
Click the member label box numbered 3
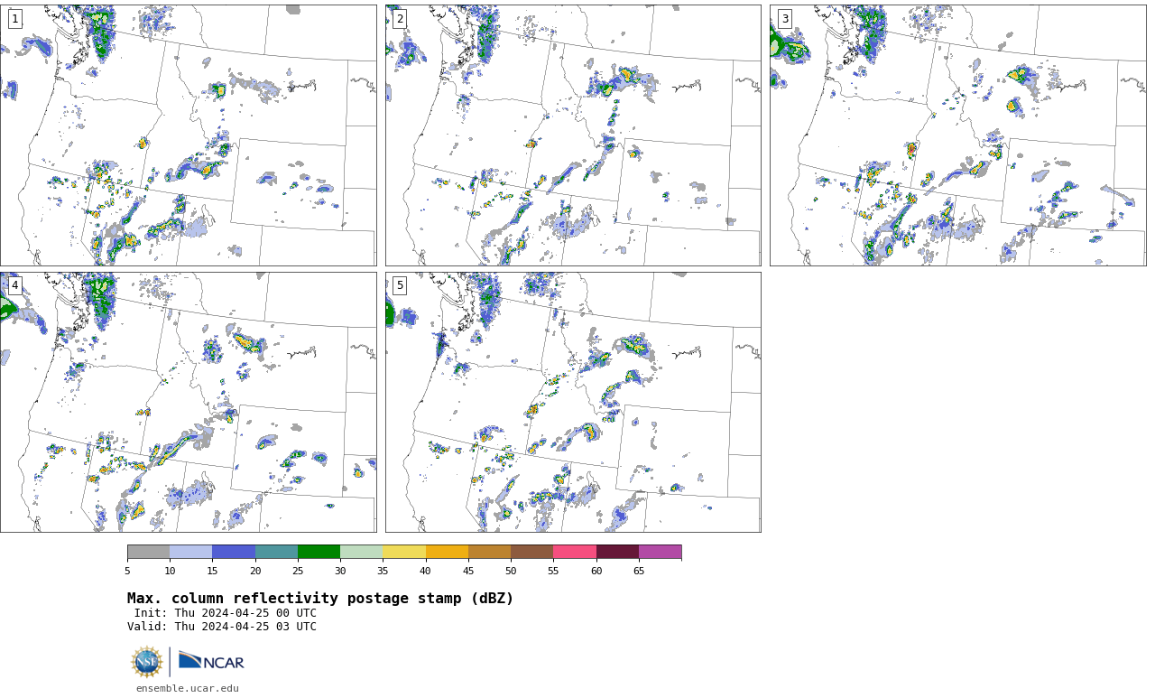784,19
